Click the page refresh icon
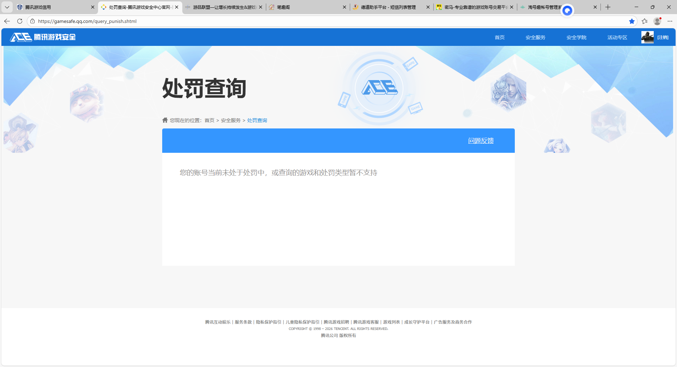Viewport: 677px width, 367px height. (19, 21)
